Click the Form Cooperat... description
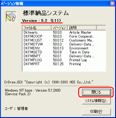Screen dimensions: 116x118 point(82,36)
